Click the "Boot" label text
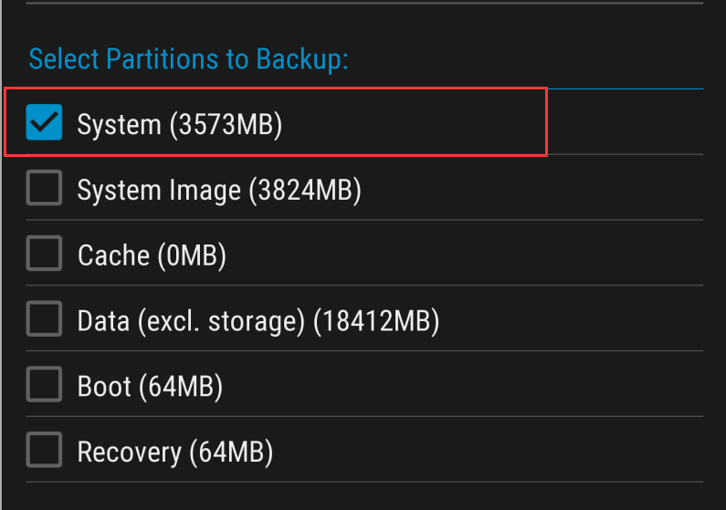The width and height of the screenshot is (726, 510). coord(103,387)
